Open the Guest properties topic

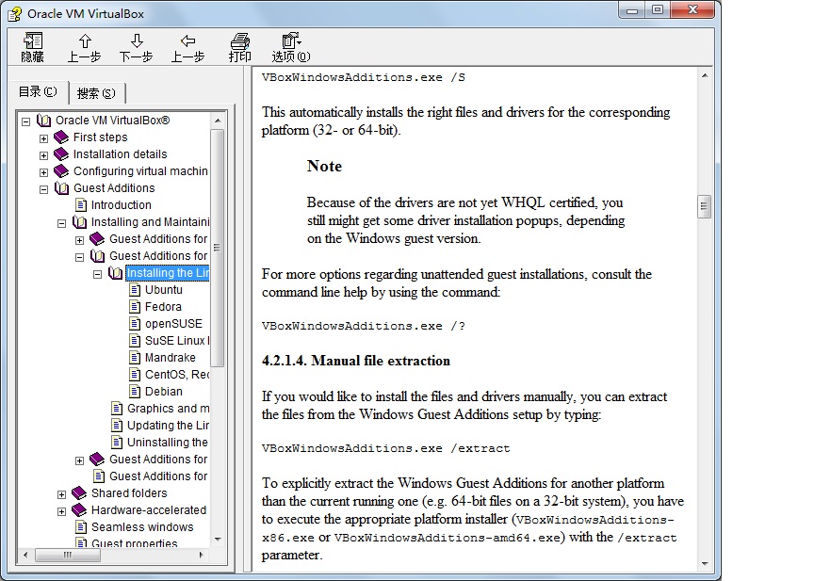pyautogui.click(x=134, y=543)
